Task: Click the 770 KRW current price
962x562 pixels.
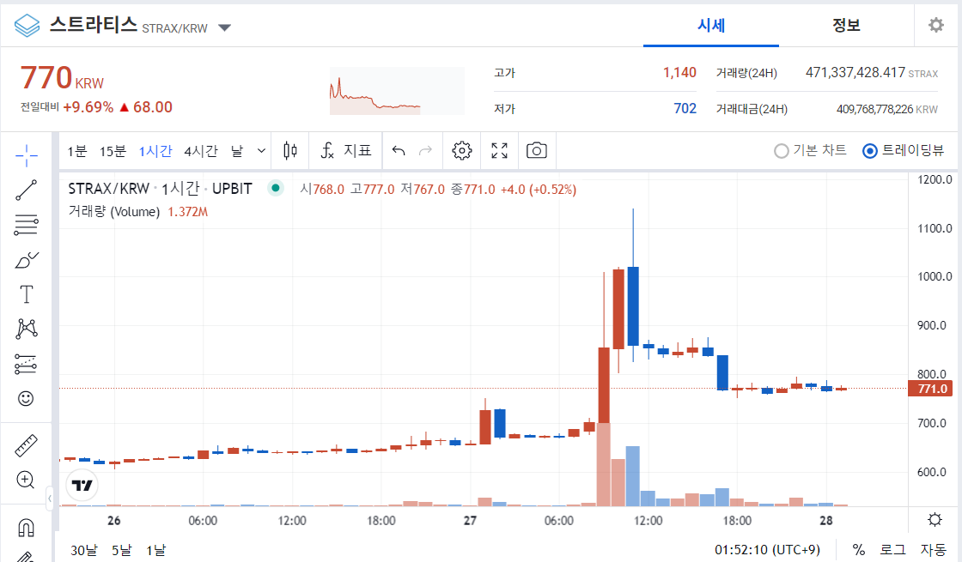Action: (x=62, y=78)
